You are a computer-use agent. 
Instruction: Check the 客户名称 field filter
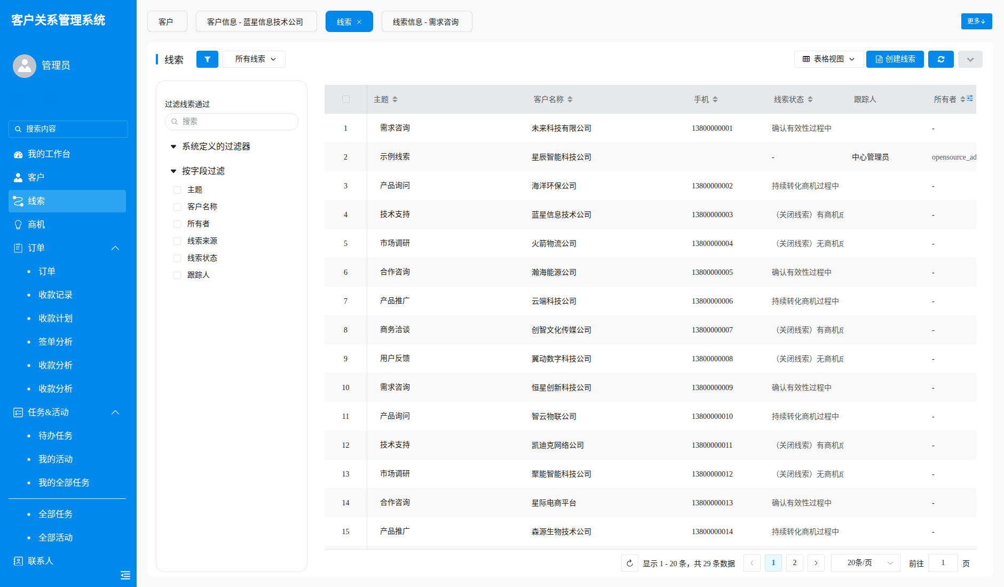click(177, 207)
